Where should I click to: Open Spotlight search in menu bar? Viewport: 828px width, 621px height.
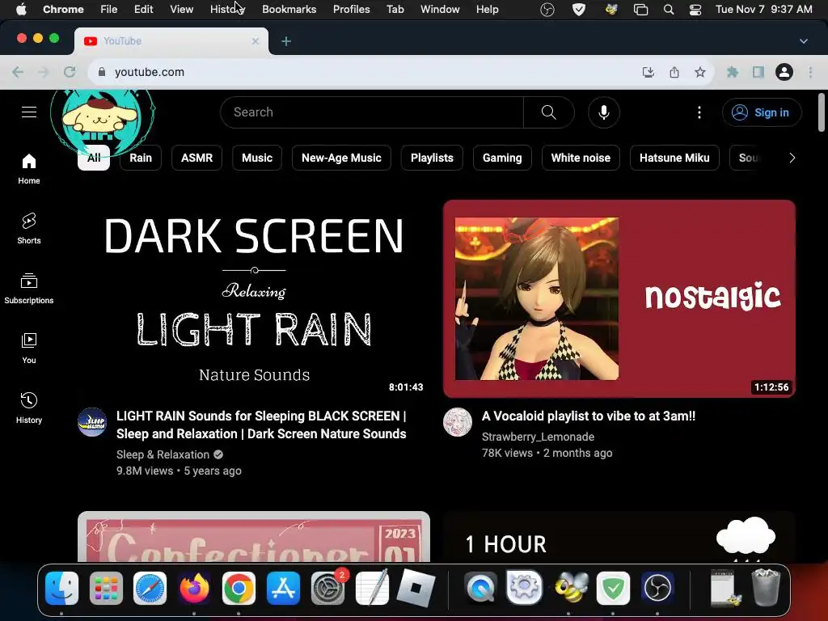pos(669,10)
